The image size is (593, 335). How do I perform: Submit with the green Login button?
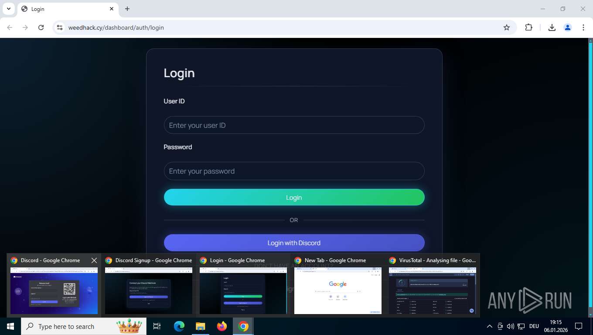[294, 197]
